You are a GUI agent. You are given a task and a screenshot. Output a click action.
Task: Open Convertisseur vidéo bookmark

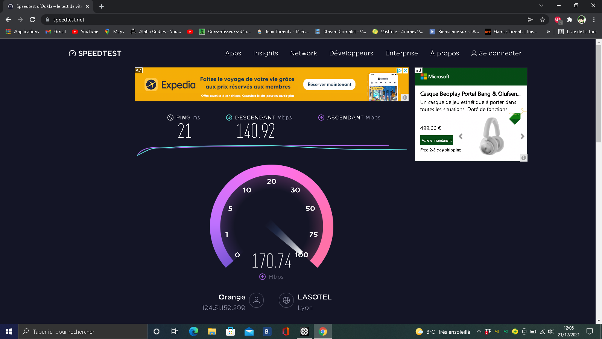click(225, 32)
